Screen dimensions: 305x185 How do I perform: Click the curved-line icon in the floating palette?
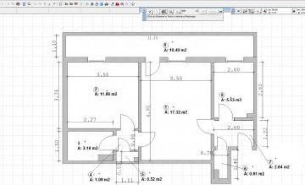(x=178, y=12)
